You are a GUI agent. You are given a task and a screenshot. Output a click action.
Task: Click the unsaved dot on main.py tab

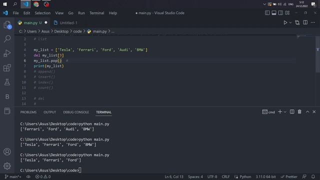coord(46,22)
